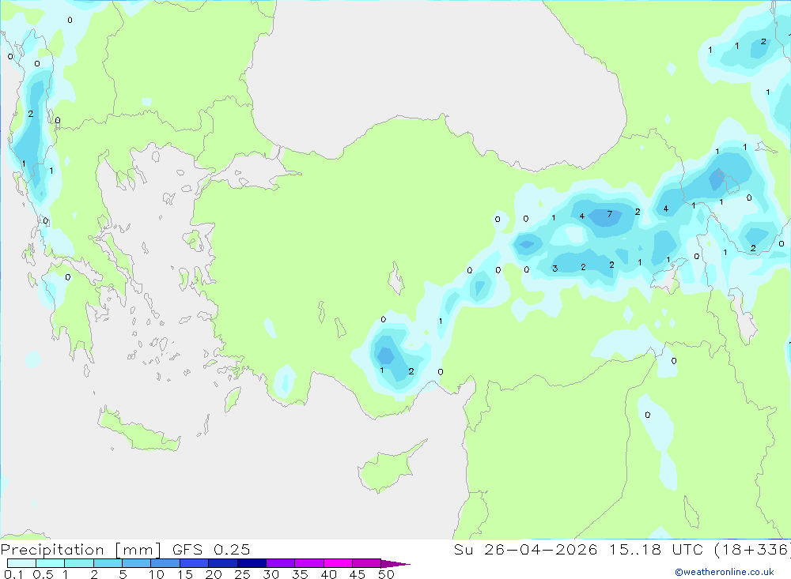Pick the 15–20 mm legend color swatch
791x579 pixels.
click(195, 563)
